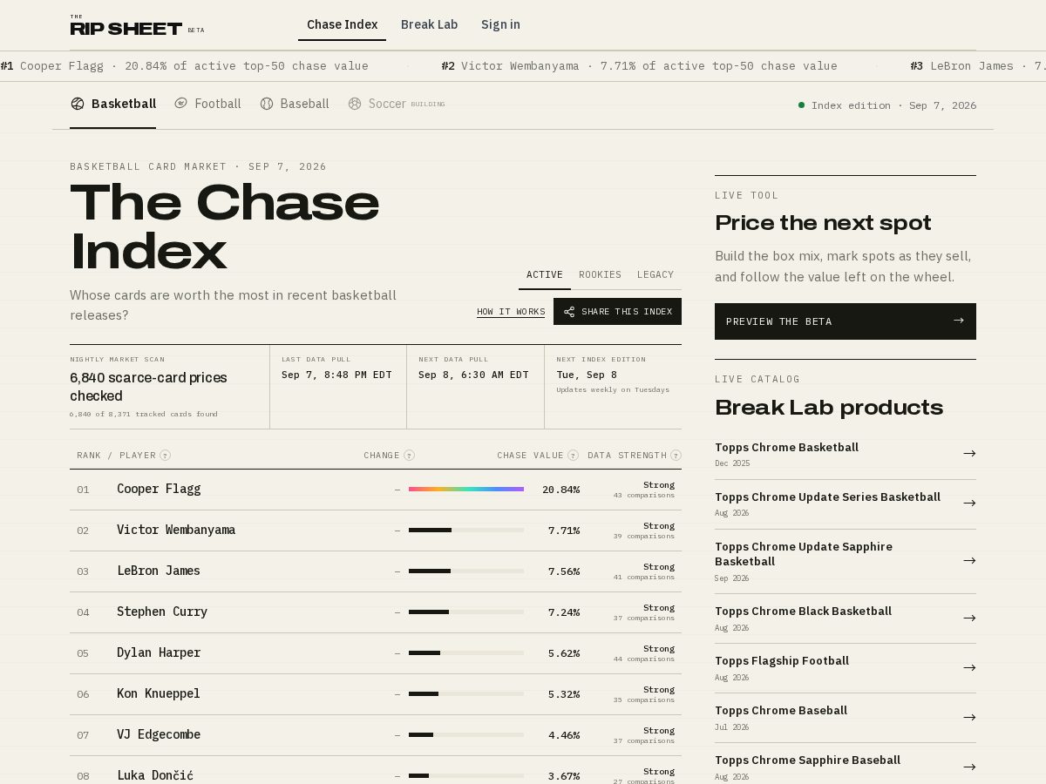Select the Basketball sport tab

(113, 104)
